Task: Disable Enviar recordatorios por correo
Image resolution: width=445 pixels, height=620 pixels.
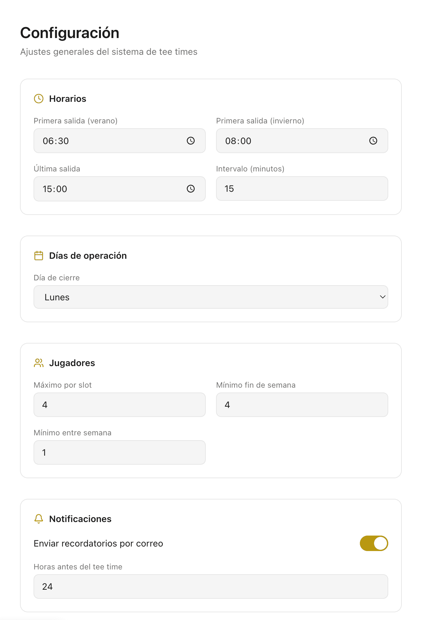Action: 374,543
